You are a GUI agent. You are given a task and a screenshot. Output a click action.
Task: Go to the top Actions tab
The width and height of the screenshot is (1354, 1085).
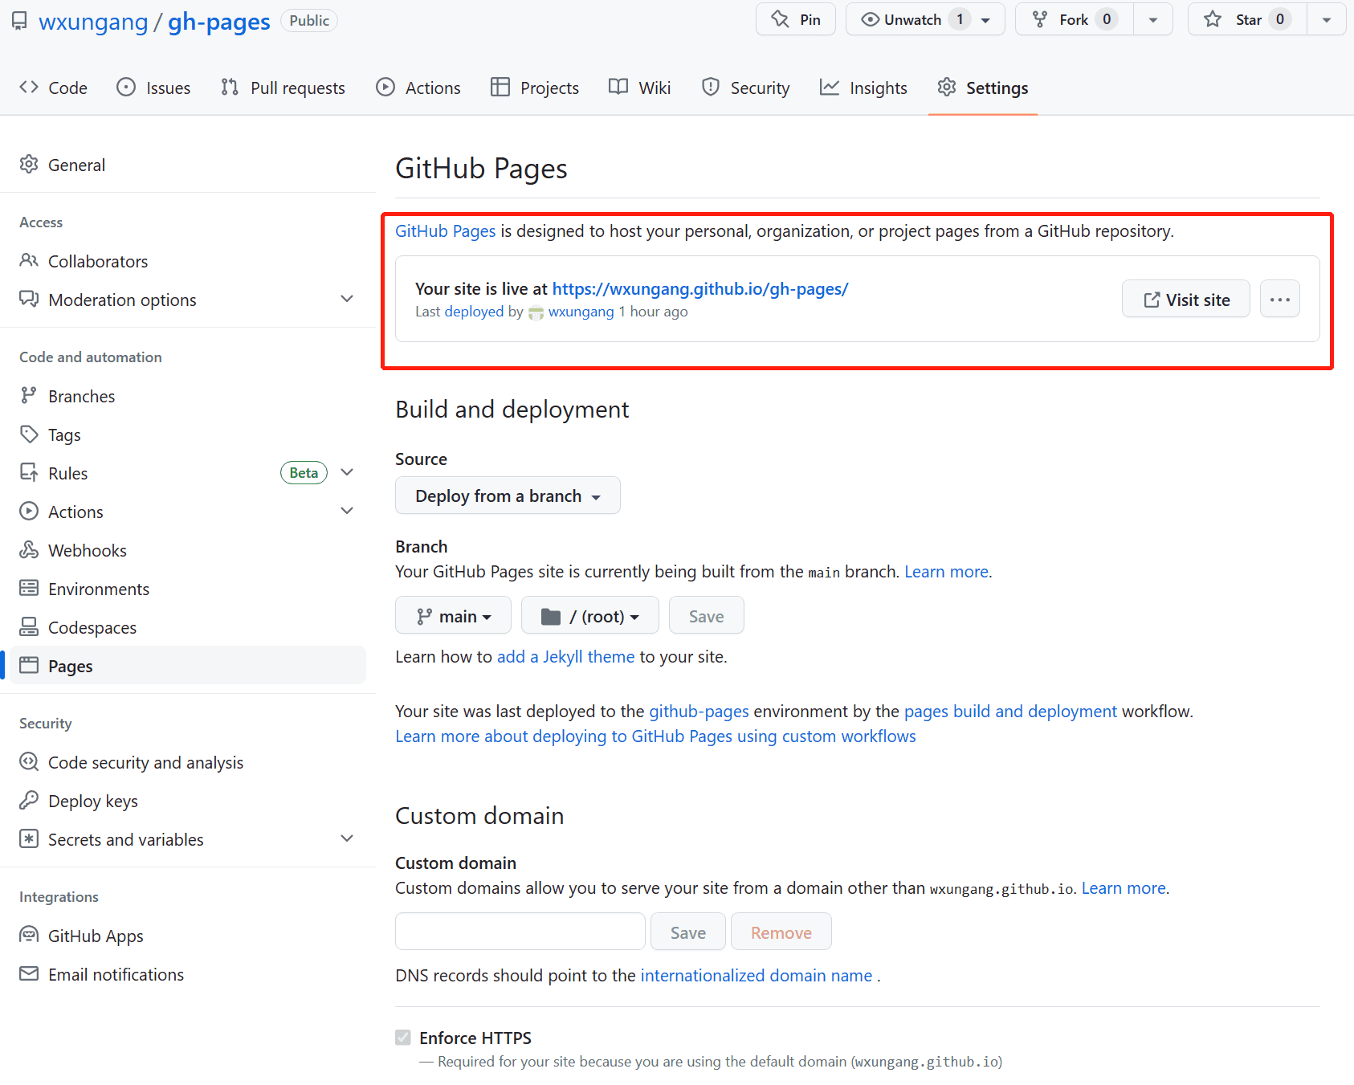point(418,88)
